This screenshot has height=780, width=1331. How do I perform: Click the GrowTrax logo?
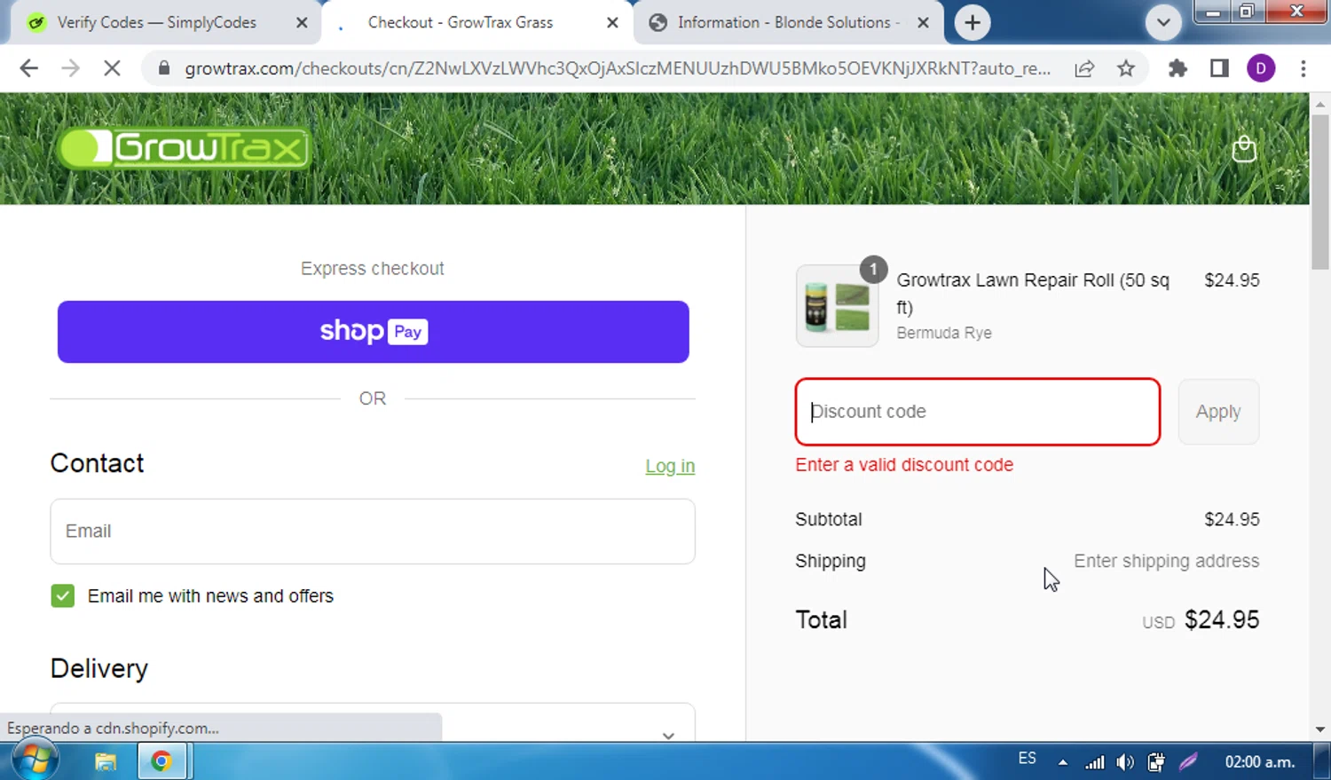(184, 148)
